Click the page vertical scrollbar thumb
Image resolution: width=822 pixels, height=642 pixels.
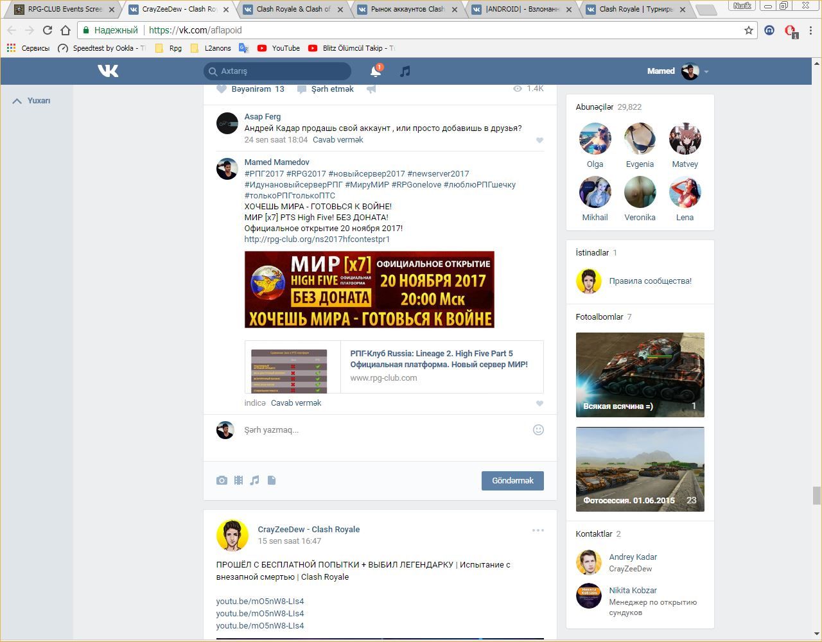[x=817, y=496]
